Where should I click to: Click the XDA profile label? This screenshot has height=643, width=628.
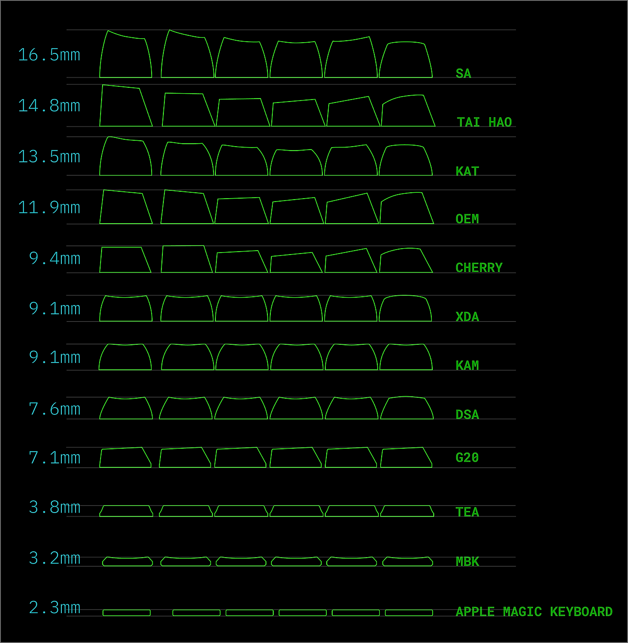click(467, 317)
